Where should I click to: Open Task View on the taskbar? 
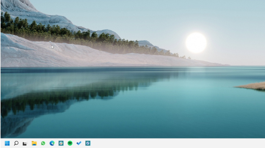click(25, 143)
